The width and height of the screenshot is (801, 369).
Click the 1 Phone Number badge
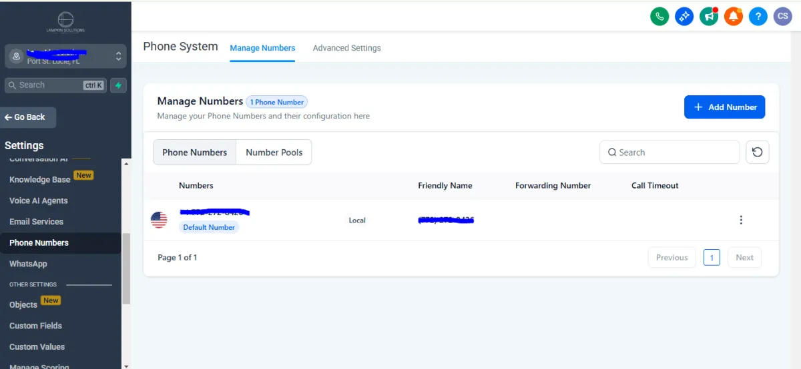point(277,102)
